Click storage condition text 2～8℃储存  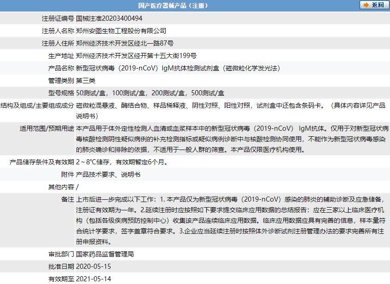pyautogui.click(x=93, y=162)
